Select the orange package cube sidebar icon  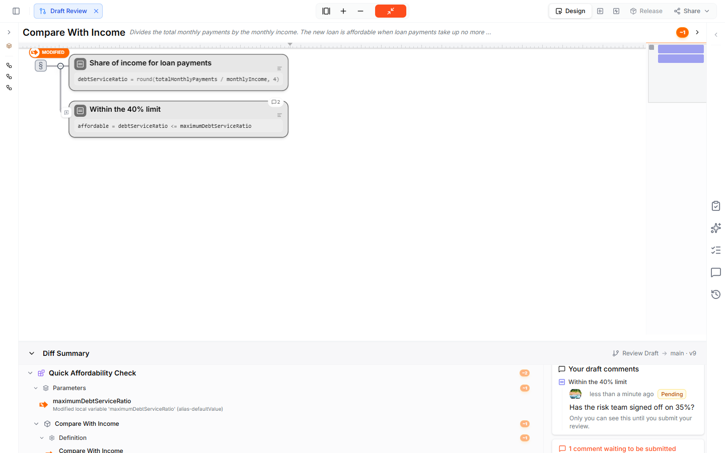click(9, 46)
